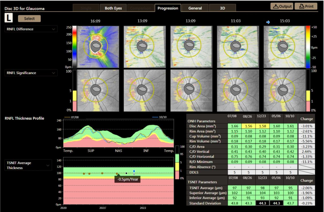
Task: Open the General tab
Action: click(x=195, y=8)
